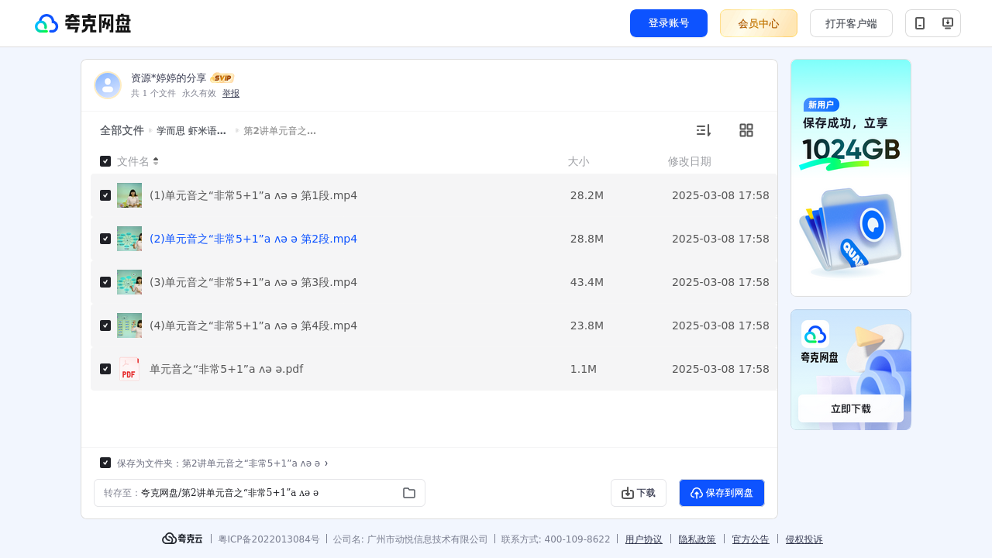Go to 全部文件 breadcrumb
Viewport: 992px width, 558px height.
(122, 130)
